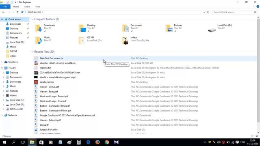Select Network in navigation pane

(x=13, y=115)
